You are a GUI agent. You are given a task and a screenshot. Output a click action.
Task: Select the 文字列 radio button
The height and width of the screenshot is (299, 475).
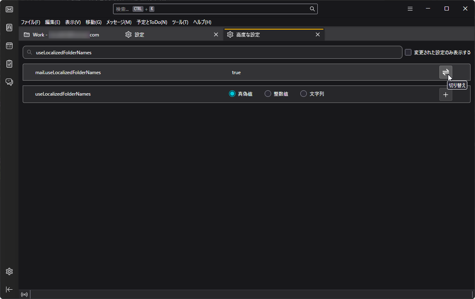[x=303, y=93]
